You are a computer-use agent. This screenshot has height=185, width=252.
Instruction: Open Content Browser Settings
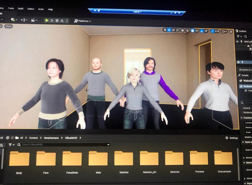tap(231, 138)
